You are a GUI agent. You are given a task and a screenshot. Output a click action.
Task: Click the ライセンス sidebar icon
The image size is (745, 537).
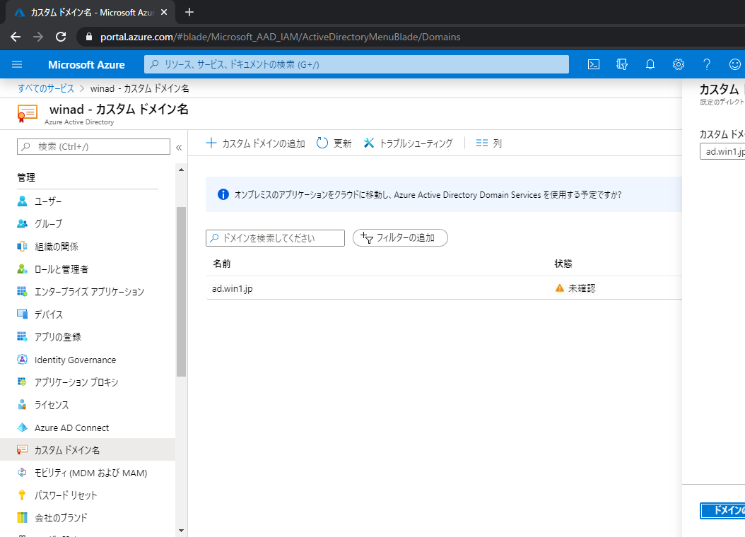[x=23, y=405]
